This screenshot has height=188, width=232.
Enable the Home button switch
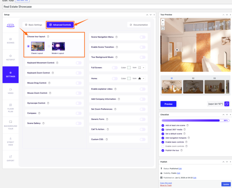click(x=115, y=79)
